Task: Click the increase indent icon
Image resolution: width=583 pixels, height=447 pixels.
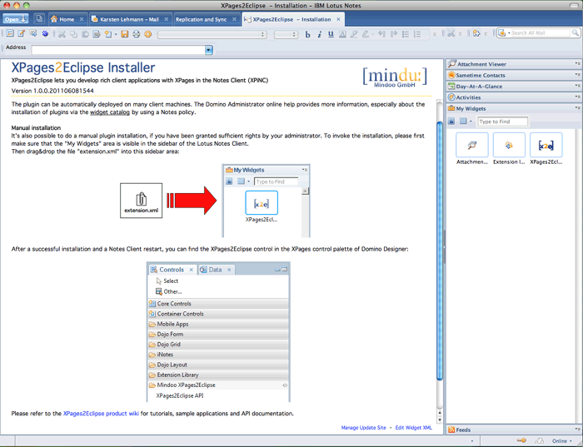Action: 394,34
